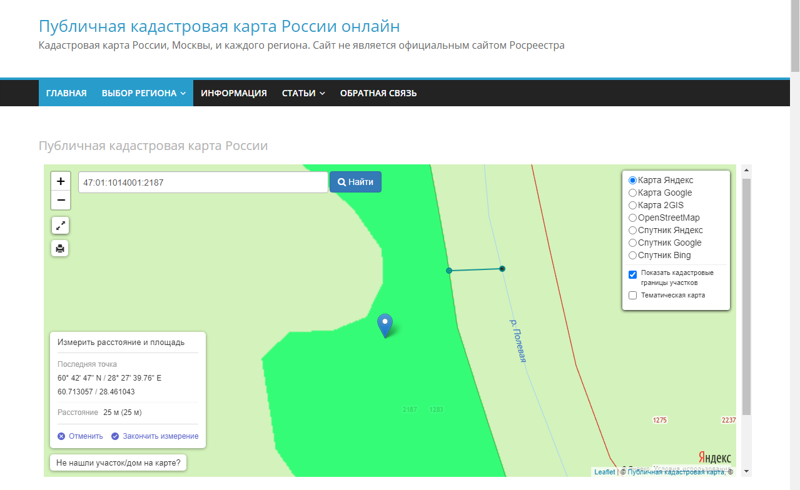The image size is (800, 490).
Task: Click the browser page vertical scrollbar thumb
Action: point(795,36)
